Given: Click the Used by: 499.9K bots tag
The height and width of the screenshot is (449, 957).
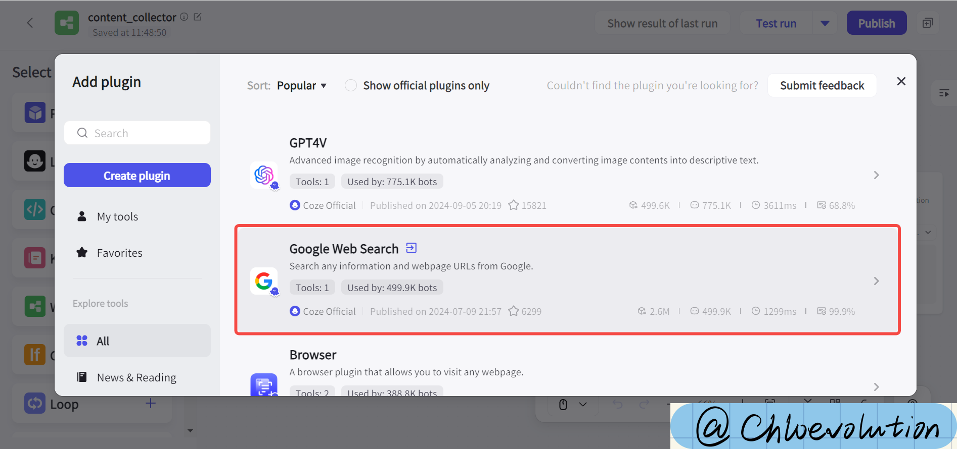Looking at the screenshot, I should pyautogui.click(x=392, y=288).
